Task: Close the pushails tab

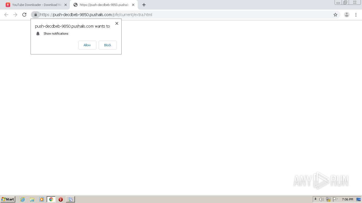Action: pyautogui.click(x=133, y=5)
